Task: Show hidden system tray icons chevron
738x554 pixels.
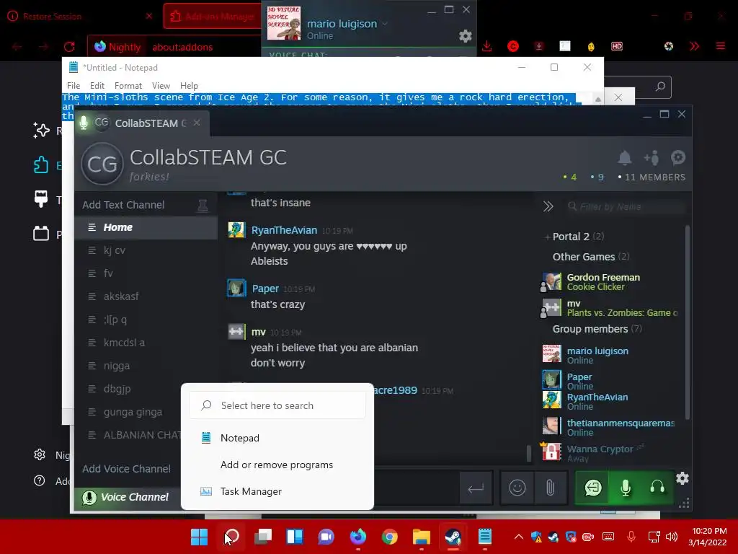Action: [x=518, y=536]
